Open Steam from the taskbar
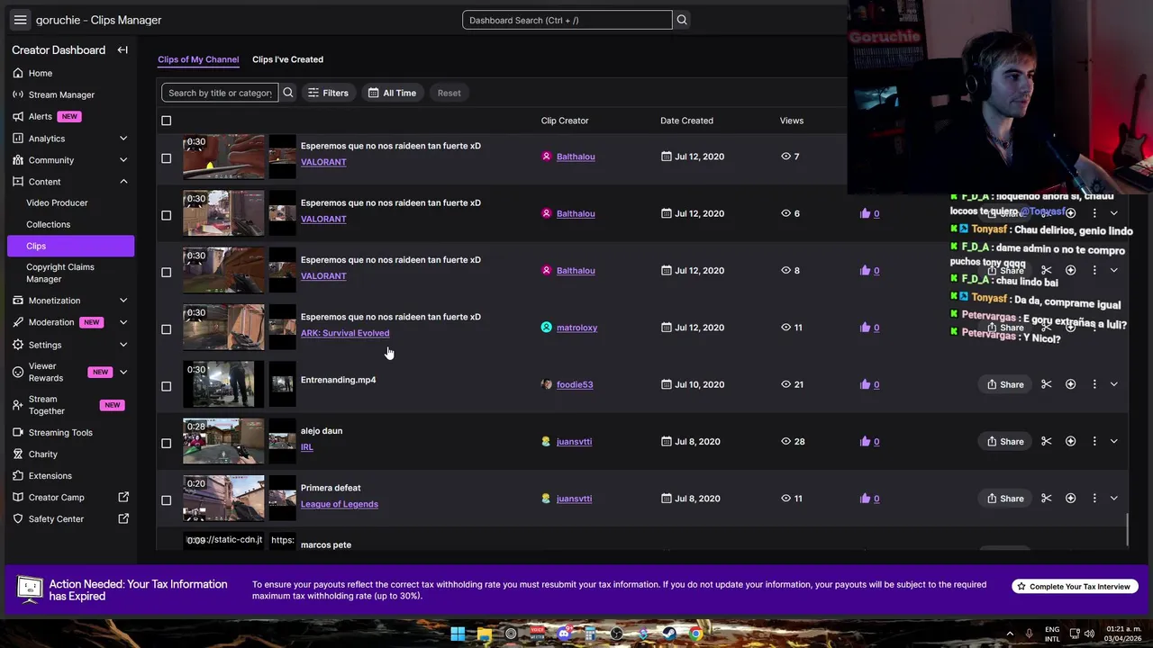Screen dimensions: 1153x648 click(x=669, y=634)
